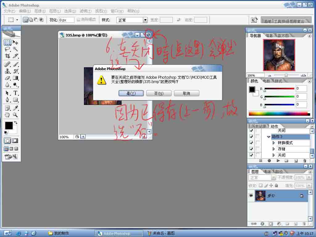Uncheck the 动作 3 action checkbox
The width and height of the screenshot is (316, 237).
[x=251, y=137]
